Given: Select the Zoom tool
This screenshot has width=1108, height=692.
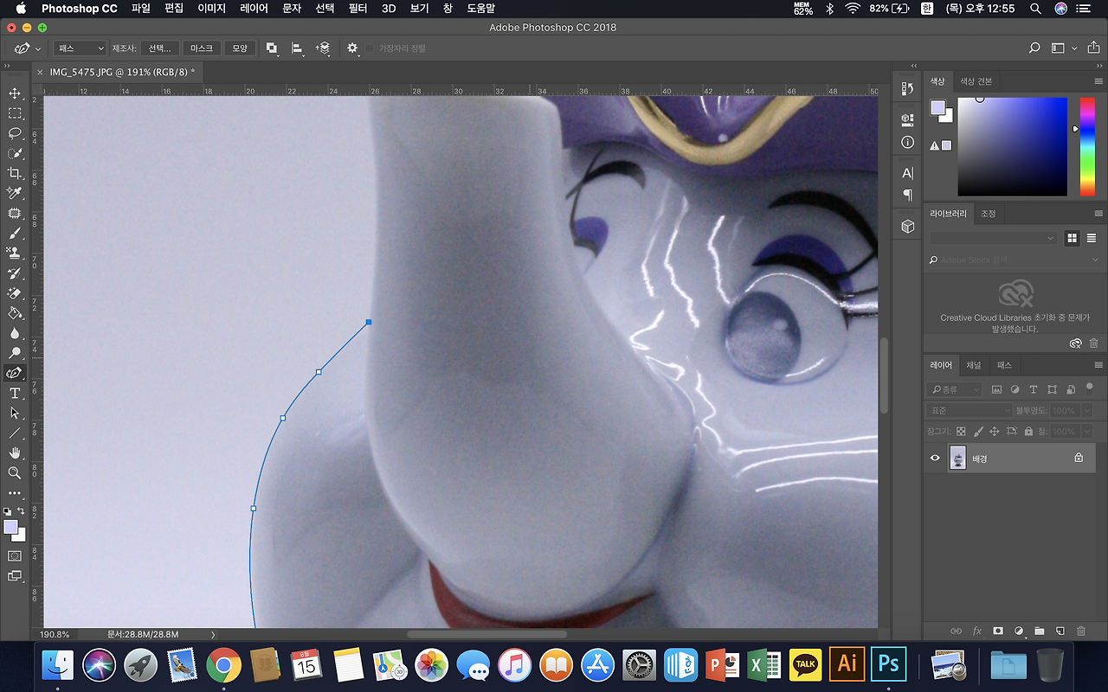Looking at the screenshot, I should pyautogui.click(x=15, y=472).
